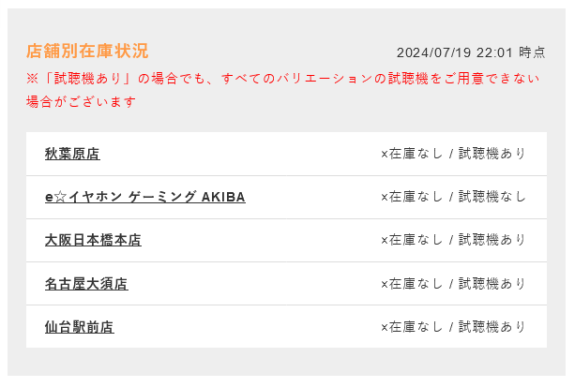
Task: Open the 秋葉原店 store link
Action: pyautogui.click(x=72, y=154)
